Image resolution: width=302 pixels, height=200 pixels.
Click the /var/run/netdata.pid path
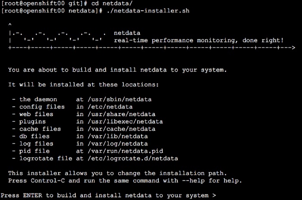point(126,151)
